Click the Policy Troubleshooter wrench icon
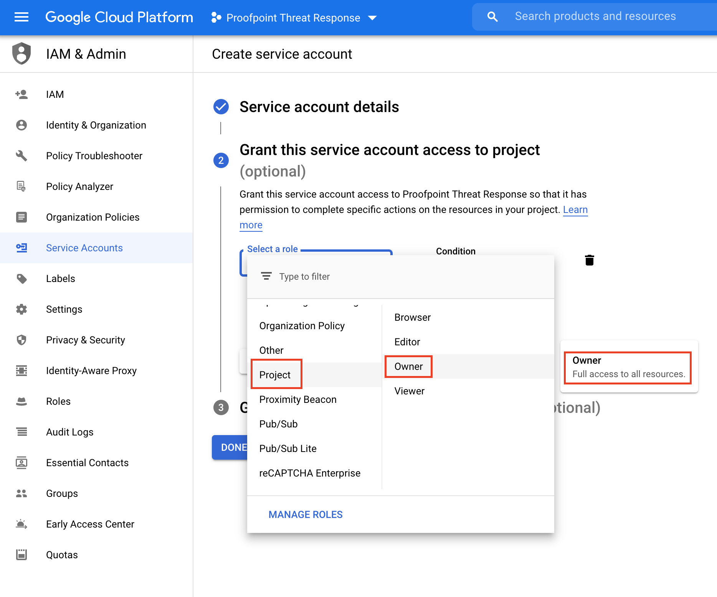The width and height of the screenshot is (717, 597). click(x=21, y=156)
